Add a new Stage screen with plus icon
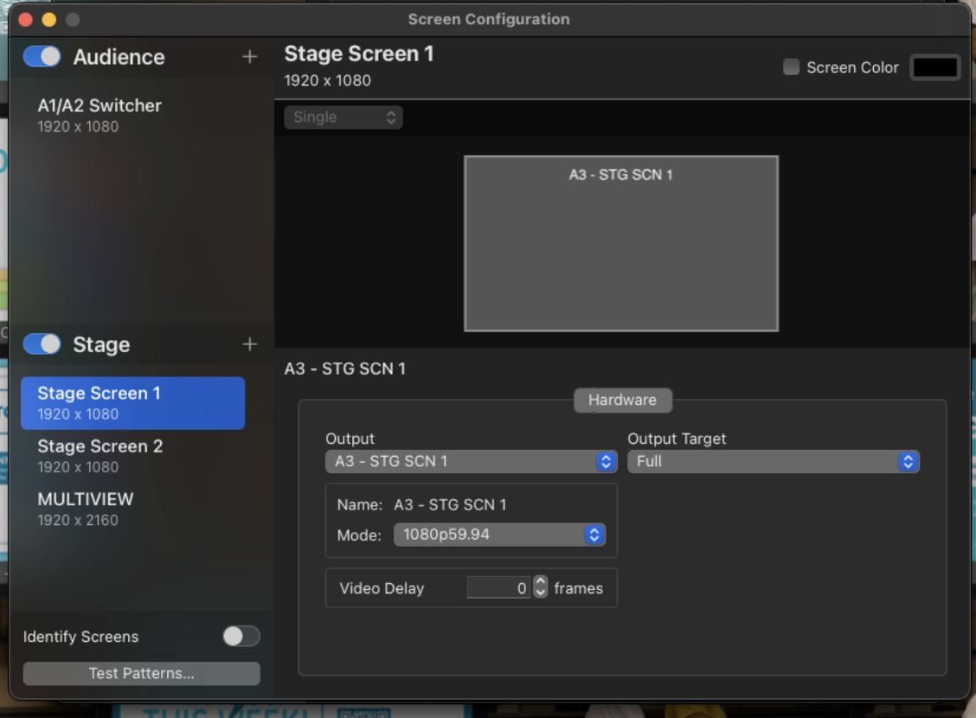This screenshot has height=718, width=976. 249,344
